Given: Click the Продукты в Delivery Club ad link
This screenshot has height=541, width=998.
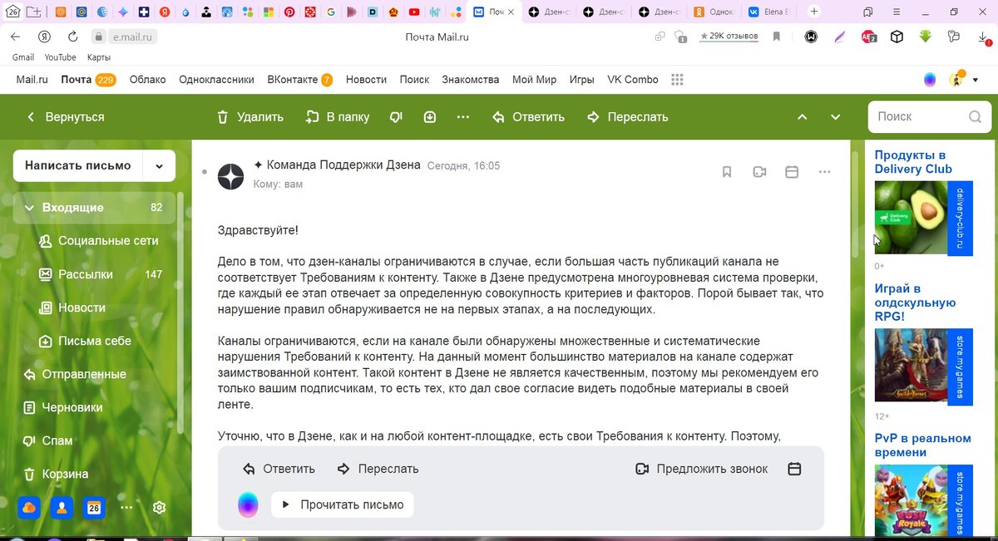Looking at the screenshot, I should (913, 162).
